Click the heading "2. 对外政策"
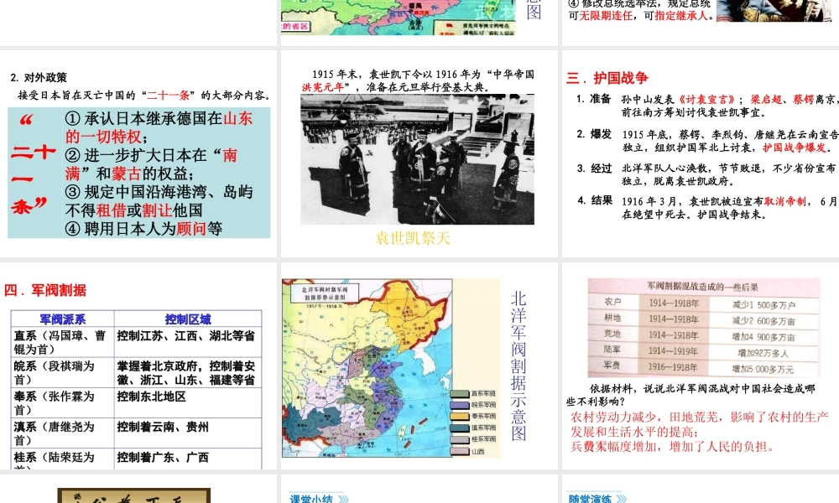The width and height of the screenshot is (839, 503). pos(39,77)
